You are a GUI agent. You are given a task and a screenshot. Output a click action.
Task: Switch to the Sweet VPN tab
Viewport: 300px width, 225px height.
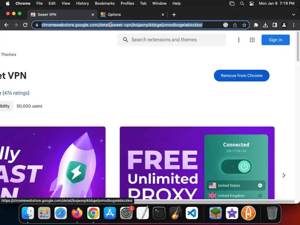point(63,15)
